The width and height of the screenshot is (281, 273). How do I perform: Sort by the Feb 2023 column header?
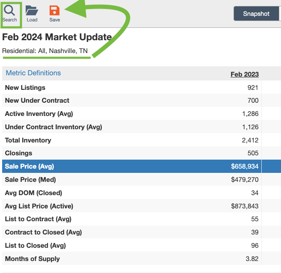(x=245, y=74)
